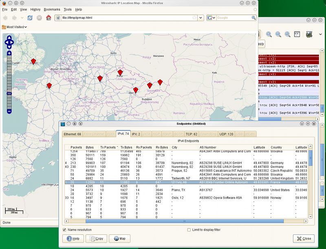Select the red marker over Praha
The width and height of the screenshot is (326, 249).
(120, 73)
